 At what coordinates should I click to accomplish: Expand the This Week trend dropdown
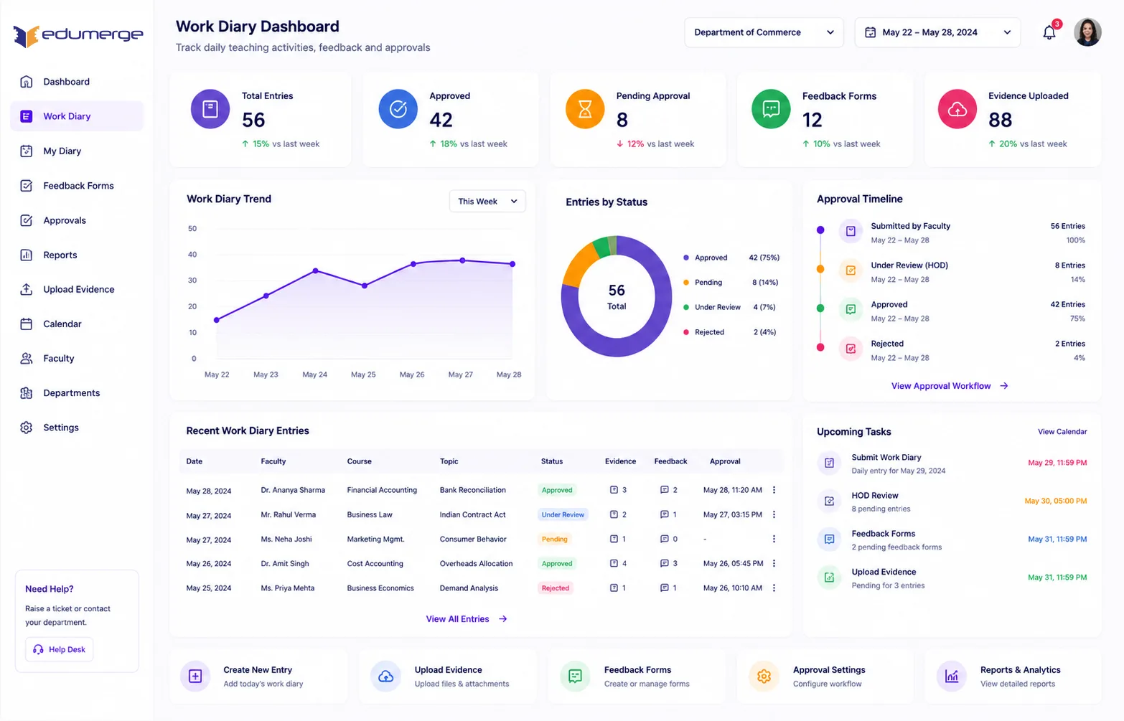(487, 202)
